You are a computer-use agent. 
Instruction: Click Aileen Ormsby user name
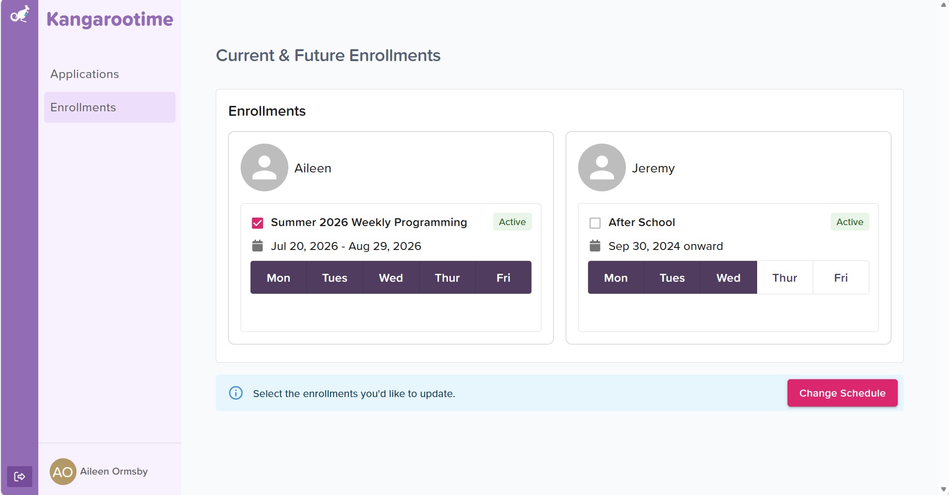(x=114, y=471)
